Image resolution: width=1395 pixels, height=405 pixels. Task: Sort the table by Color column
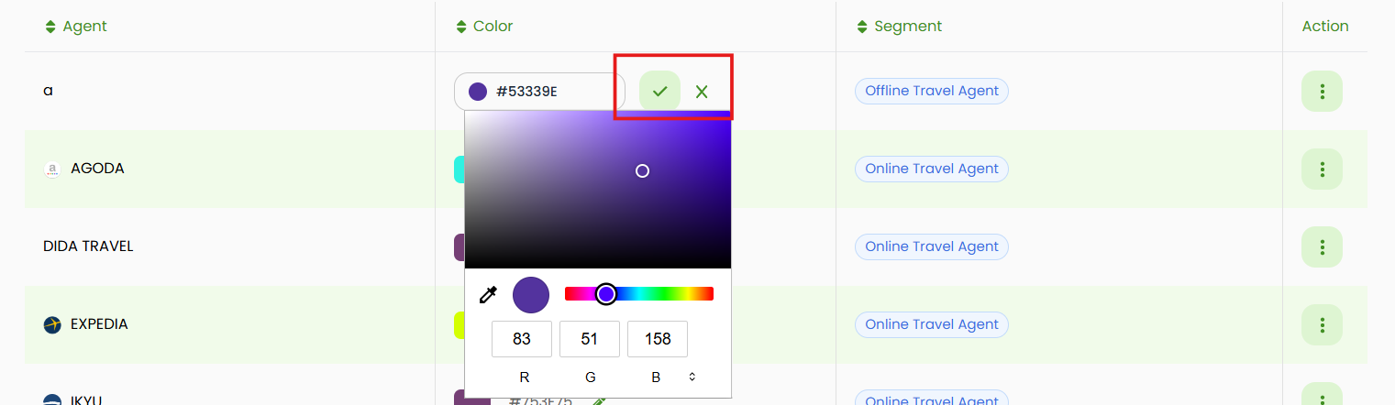[x=461, y=27]
